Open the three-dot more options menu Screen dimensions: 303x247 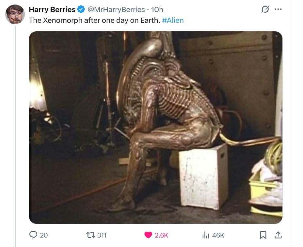(278, 9)
